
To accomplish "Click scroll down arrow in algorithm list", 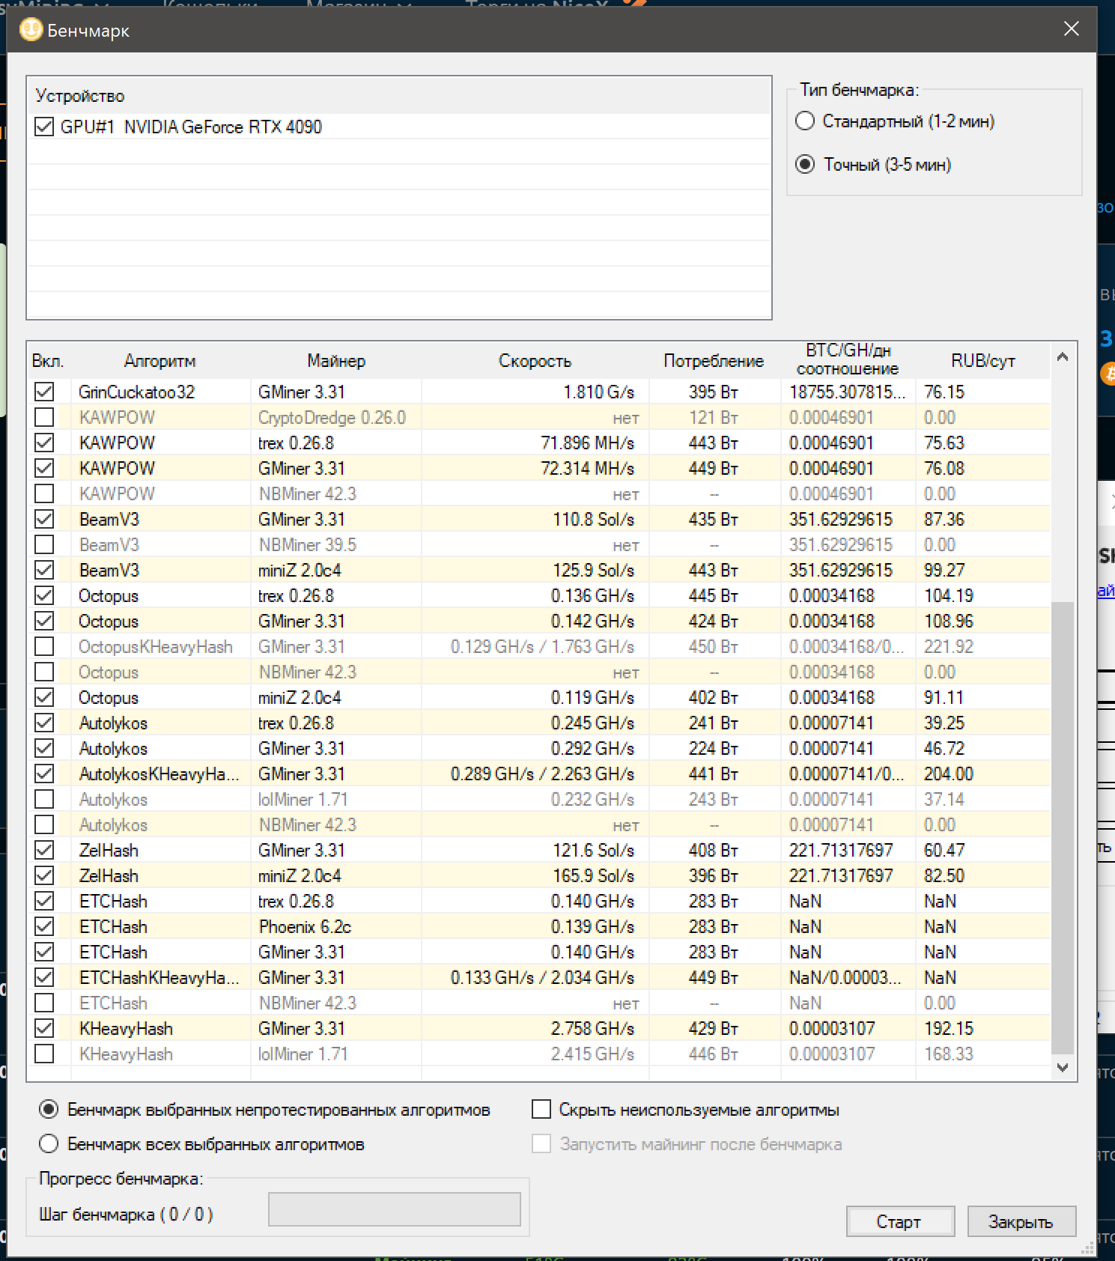I will tap(1062, 1067).
